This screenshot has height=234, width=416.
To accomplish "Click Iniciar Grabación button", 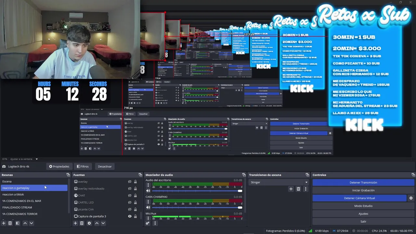I will [363, 190].
